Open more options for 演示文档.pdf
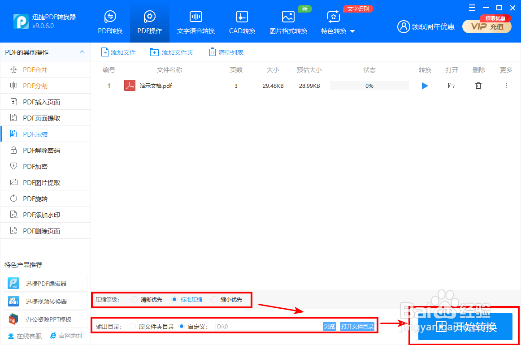Screen dimensions: 521x345 click(506, 86)
